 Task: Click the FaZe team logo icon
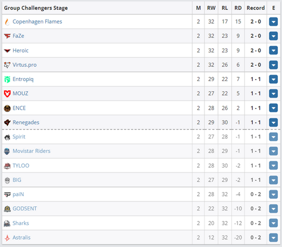tap(7, 36)
